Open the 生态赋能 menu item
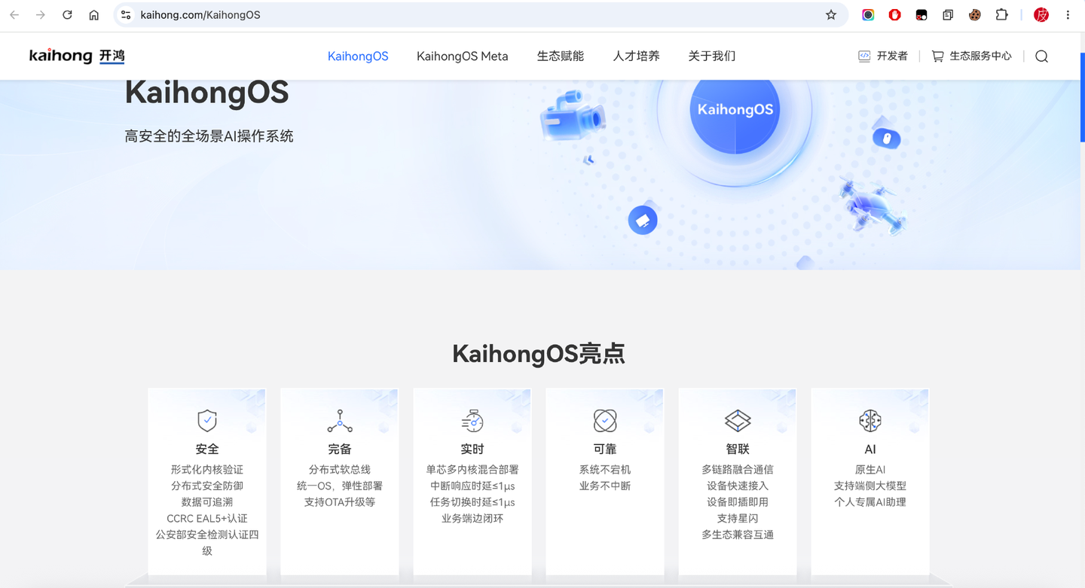 561,56
